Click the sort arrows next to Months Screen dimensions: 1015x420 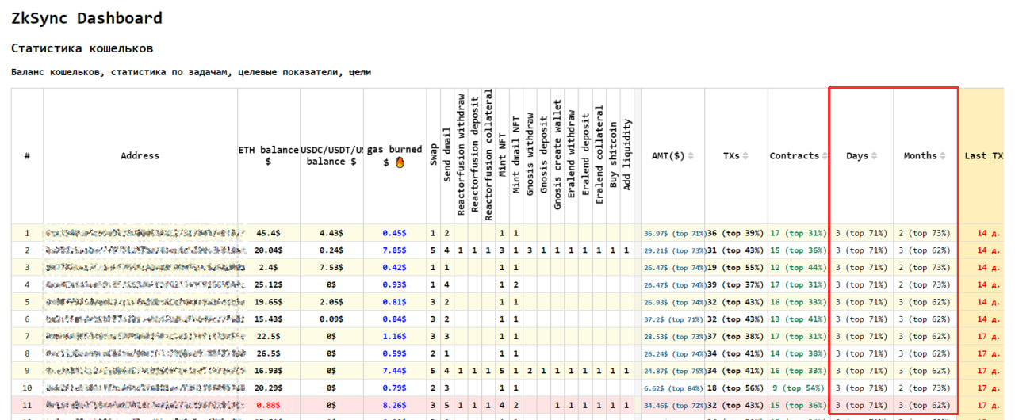(x=943, y=156)
